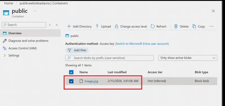Open the Image.jpg blob link
The width and height of the screenshot is (225, 106).
pos(91,81)
